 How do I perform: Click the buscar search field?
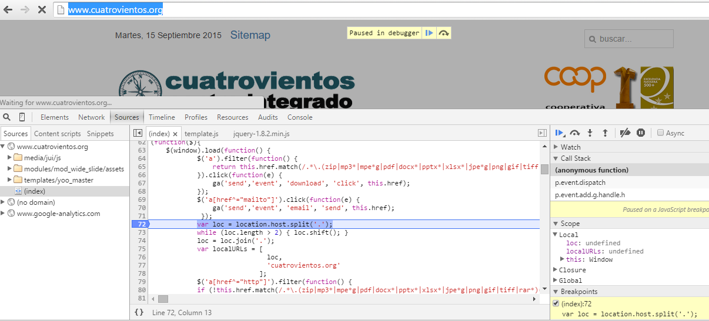pyautogui.click(x=629, y=39)
